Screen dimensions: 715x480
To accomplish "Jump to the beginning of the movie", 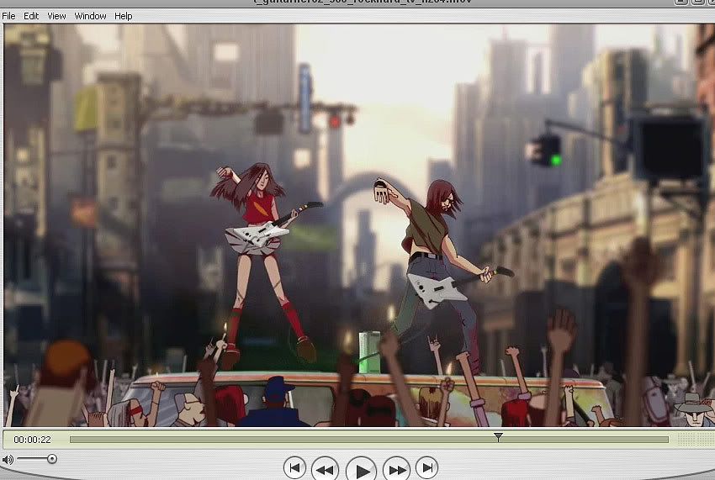I will click(294, 467).
